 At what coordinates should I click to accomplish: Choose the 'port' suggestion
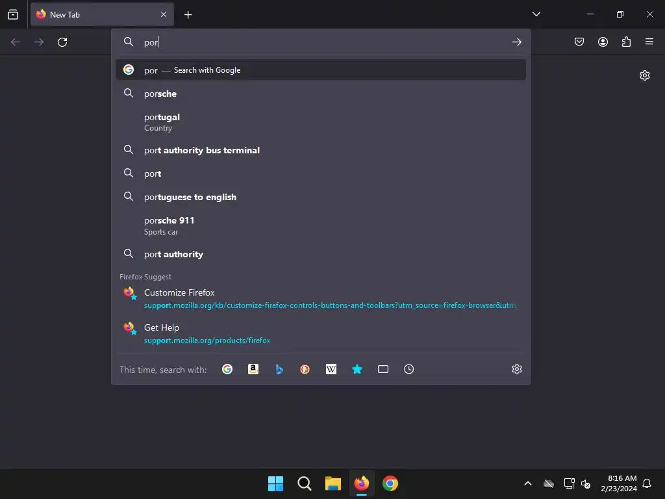click(x=321, y=173)
